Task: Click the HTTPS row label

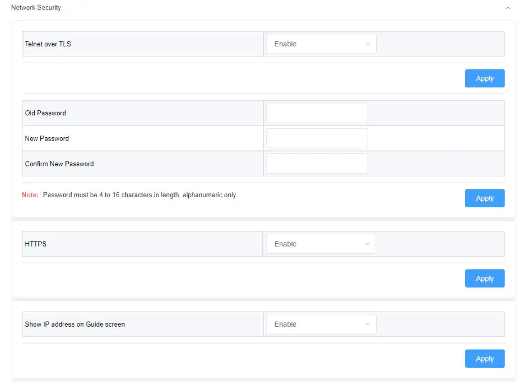Action: pos(36,244)
